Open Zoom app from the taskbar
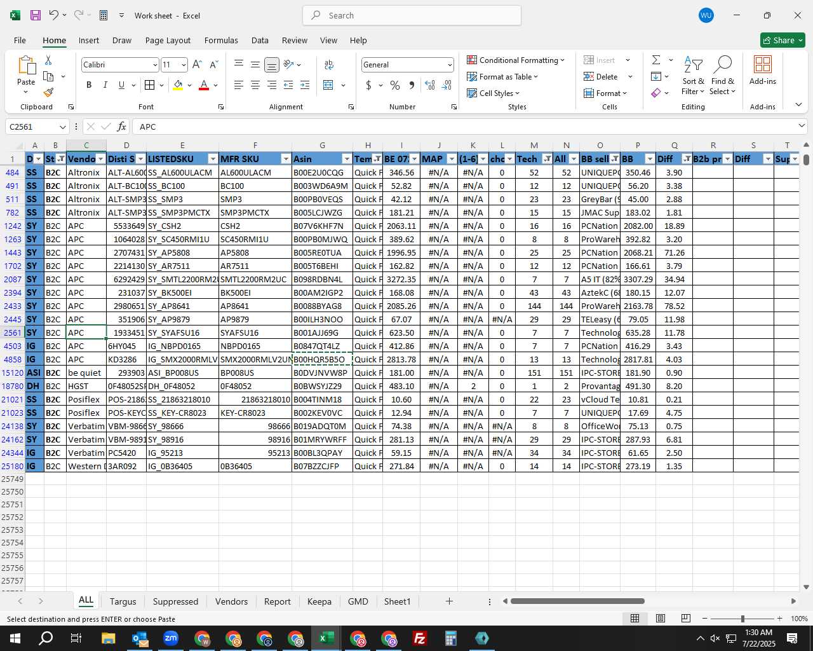 point(171,638)
